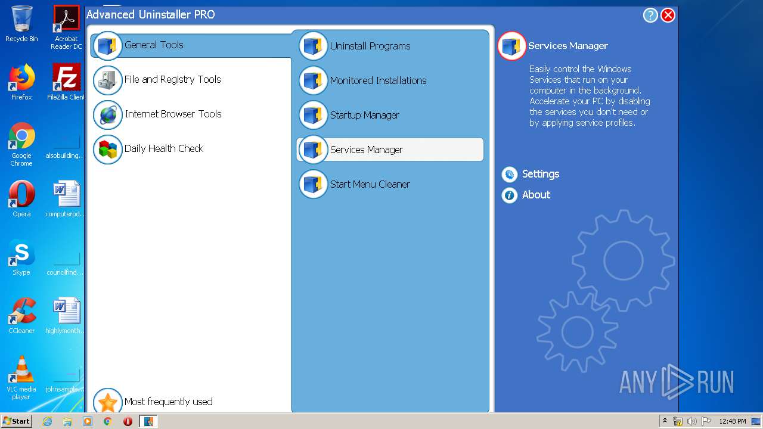This screenshot has width=763, height=429.
Task: Click the File and Registry Tools computer icon
Action: [108, 80]
